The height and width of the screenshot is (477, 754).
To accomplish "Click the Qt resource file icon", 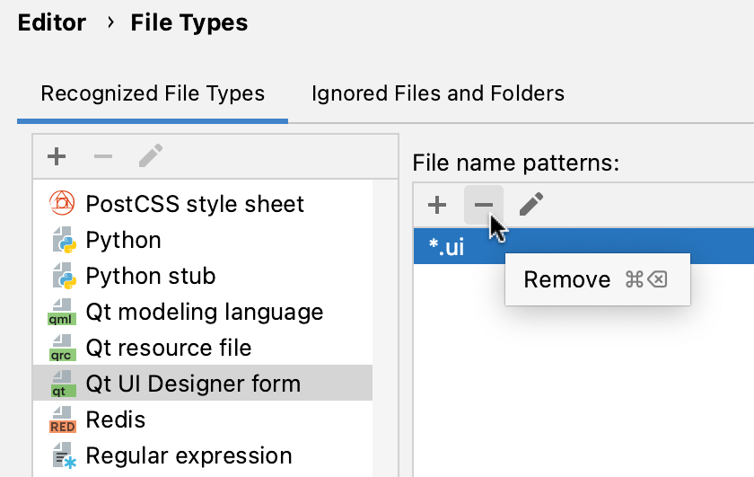I will tap(63, 348).
